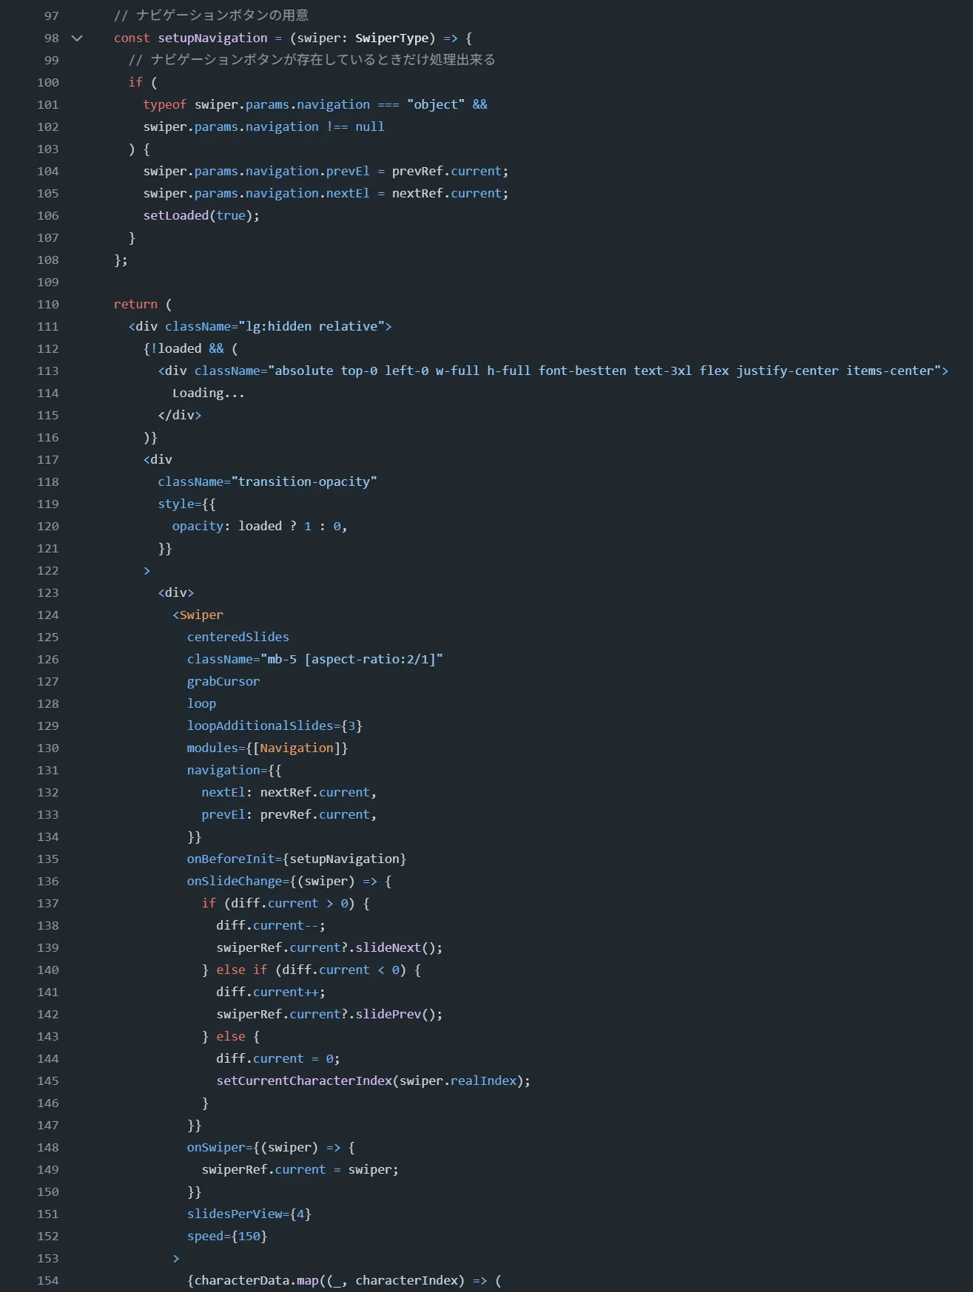Viewport: 973px width, 1292px height.
Task: Select line number 124 beside Swiper tag
Action: (48, 615)
